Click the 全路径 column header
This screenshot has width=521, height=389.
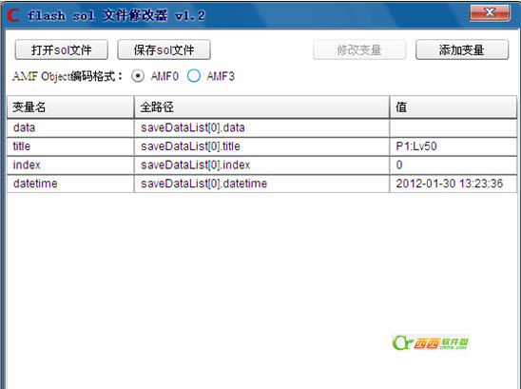pos(261,107)
